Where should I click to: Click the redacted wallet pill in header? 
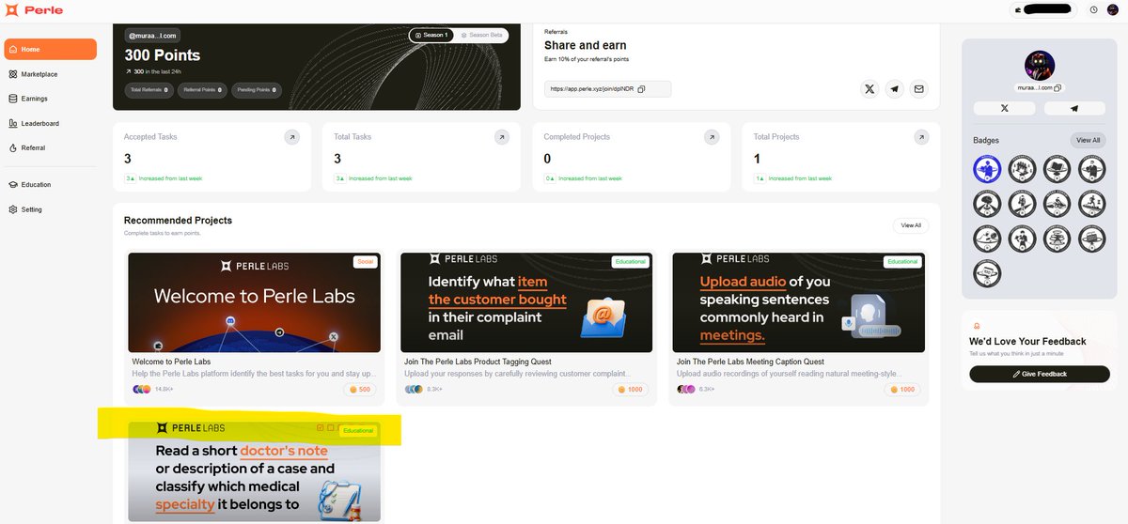pos(1043,9)
